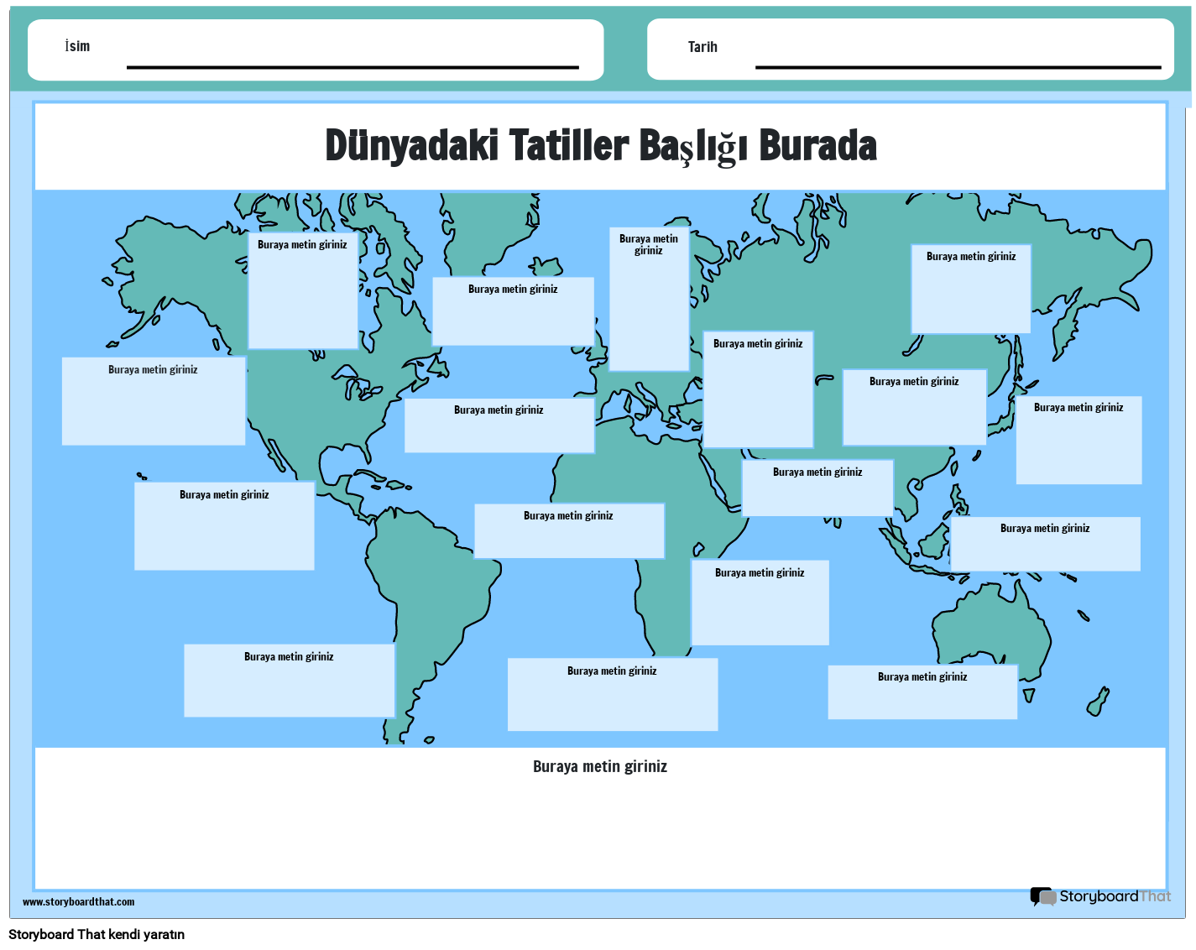Click the İsim label
Screen dimensions: 1196x950
77,46
